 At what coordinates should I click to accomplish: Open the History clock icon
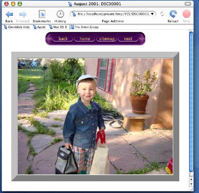point(60,14)
